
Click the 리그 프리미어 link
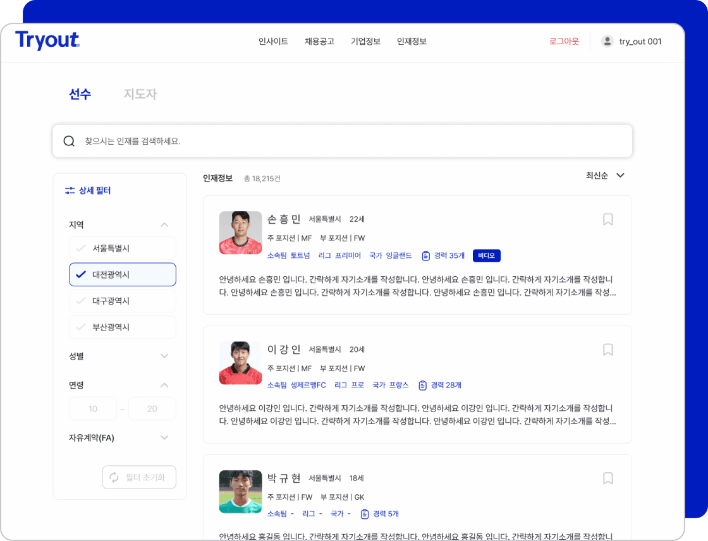(339, 255)
